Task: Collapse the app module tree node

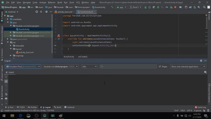Action: tap(5, 16)
